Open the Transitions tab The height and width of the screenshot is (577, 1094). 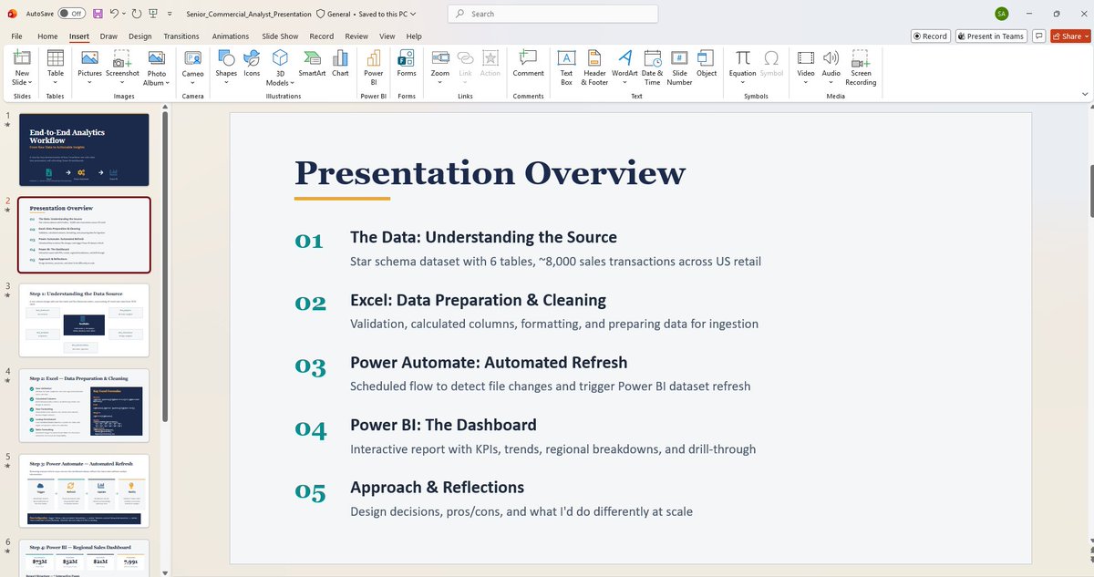[x=181, y=36]
